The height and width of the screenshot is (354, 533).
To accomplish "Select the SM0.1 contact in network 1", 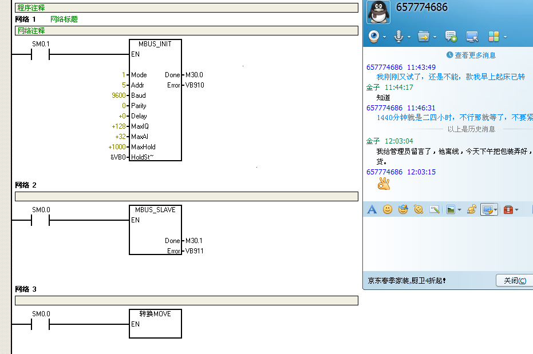I will click(41, 55).
